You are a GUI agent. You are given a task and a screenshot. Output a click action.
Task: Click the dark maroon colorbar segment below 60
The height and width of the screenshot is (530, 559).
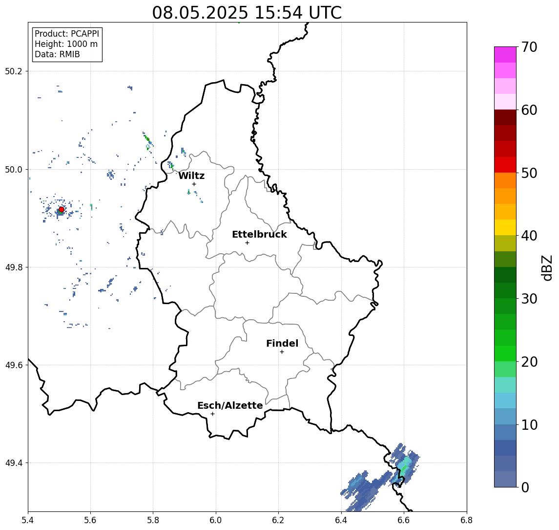tap(505, 118)
